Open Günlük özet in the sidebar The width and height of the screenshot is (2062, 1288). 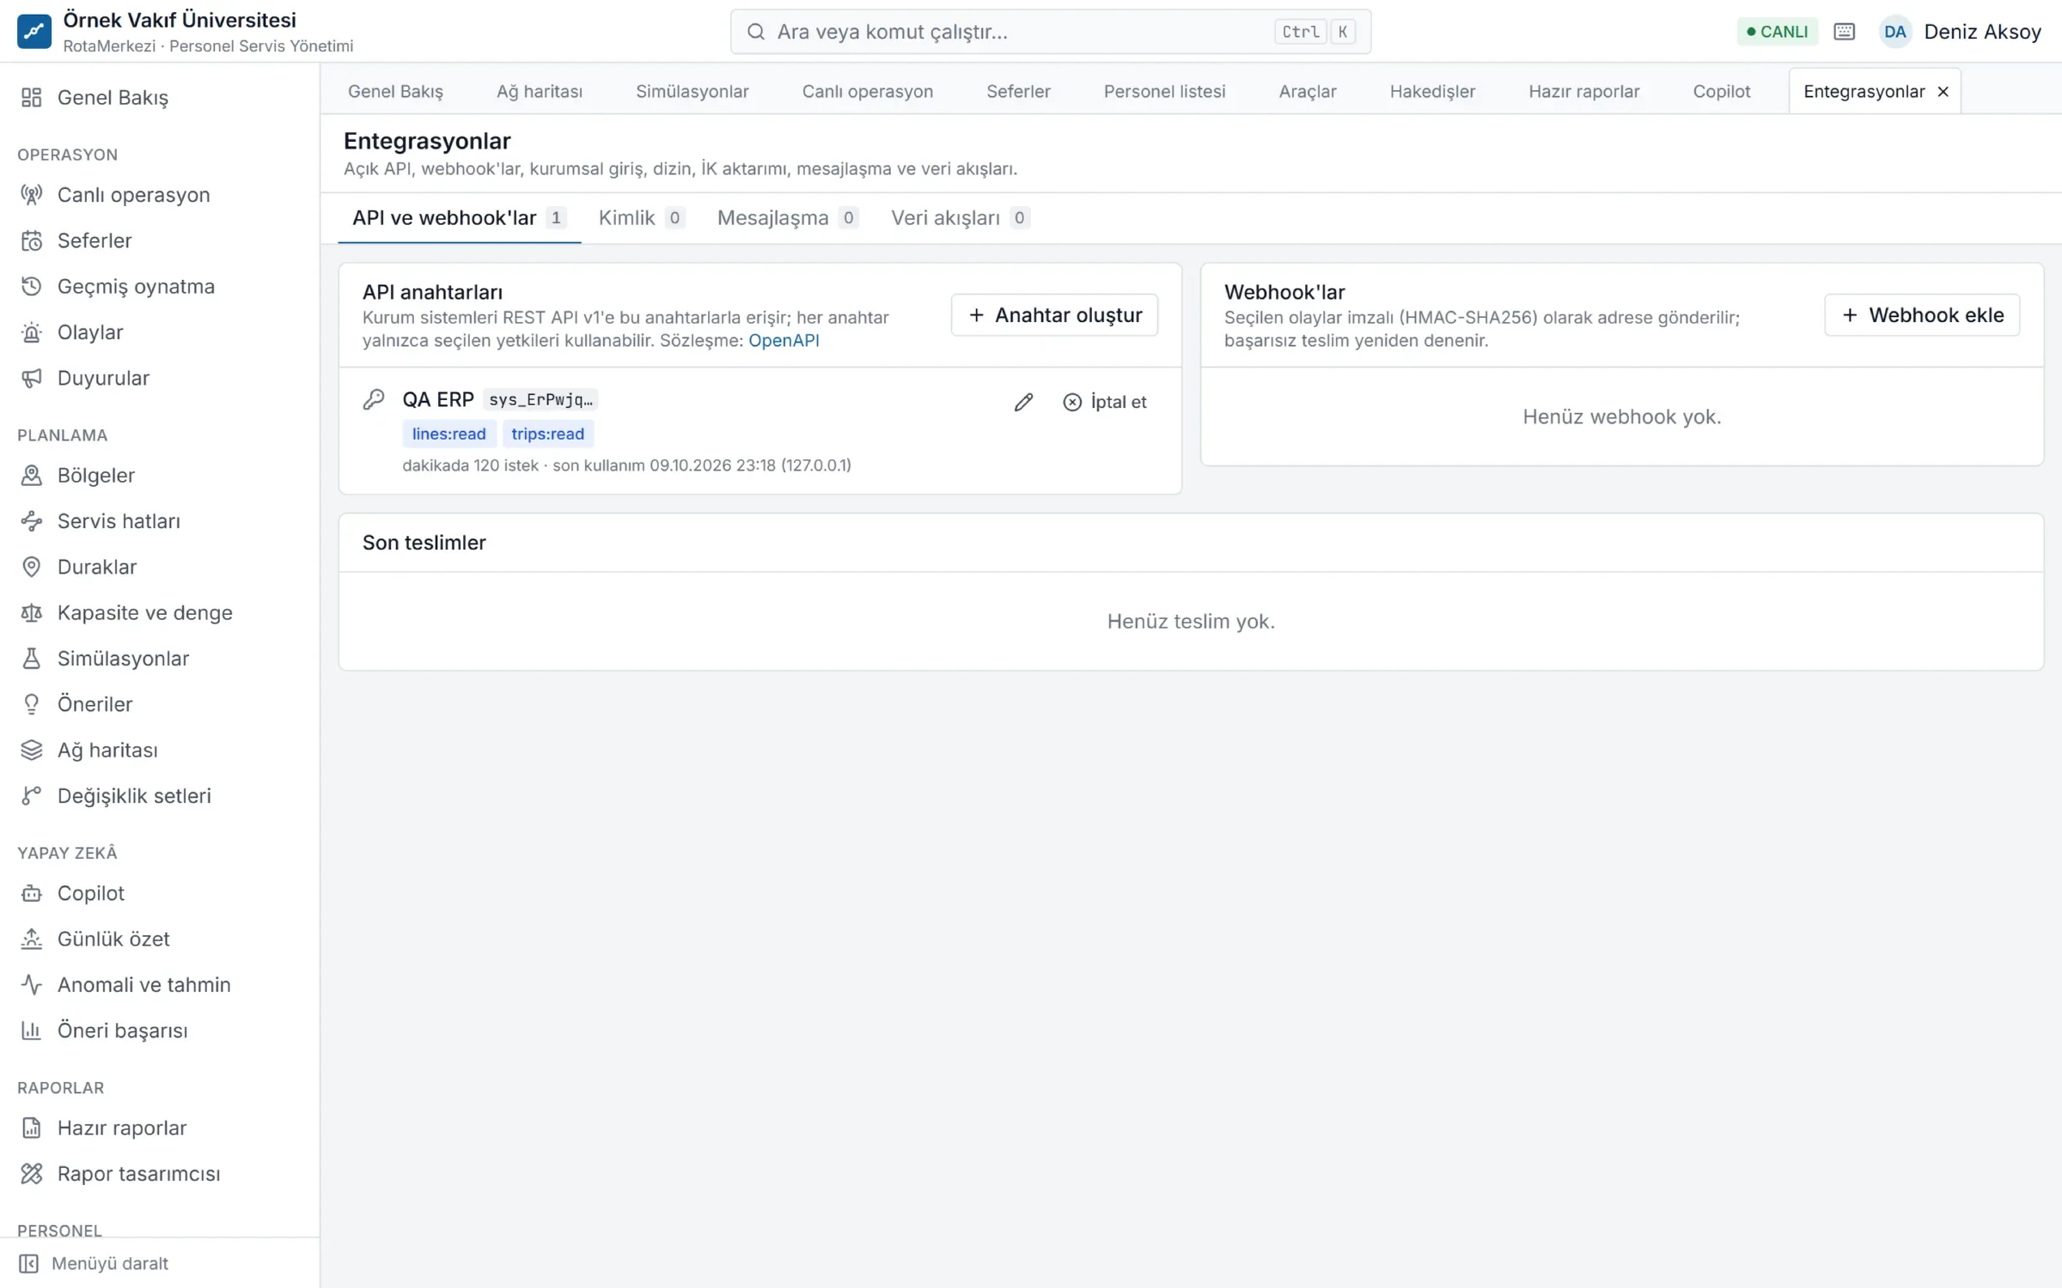click(x=160, y=939)
